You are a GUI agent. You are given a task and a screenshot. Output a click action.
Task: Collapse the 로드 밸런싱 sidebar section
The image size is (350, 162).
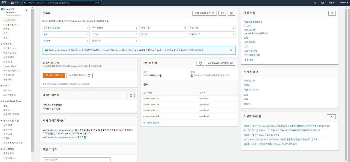click(x=2, y=149)
